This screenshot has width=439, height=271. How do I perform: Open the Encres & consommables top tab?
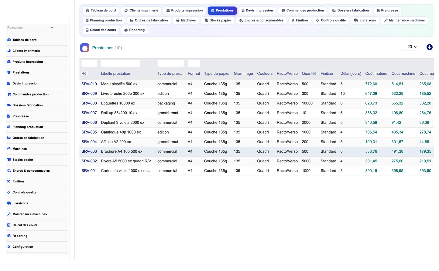click(x=261, y=20)
